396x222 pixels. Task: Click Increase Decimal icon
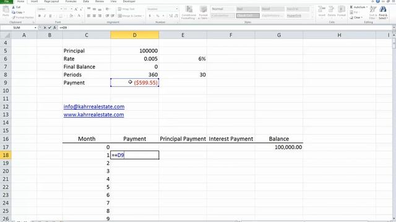point(171,16)
